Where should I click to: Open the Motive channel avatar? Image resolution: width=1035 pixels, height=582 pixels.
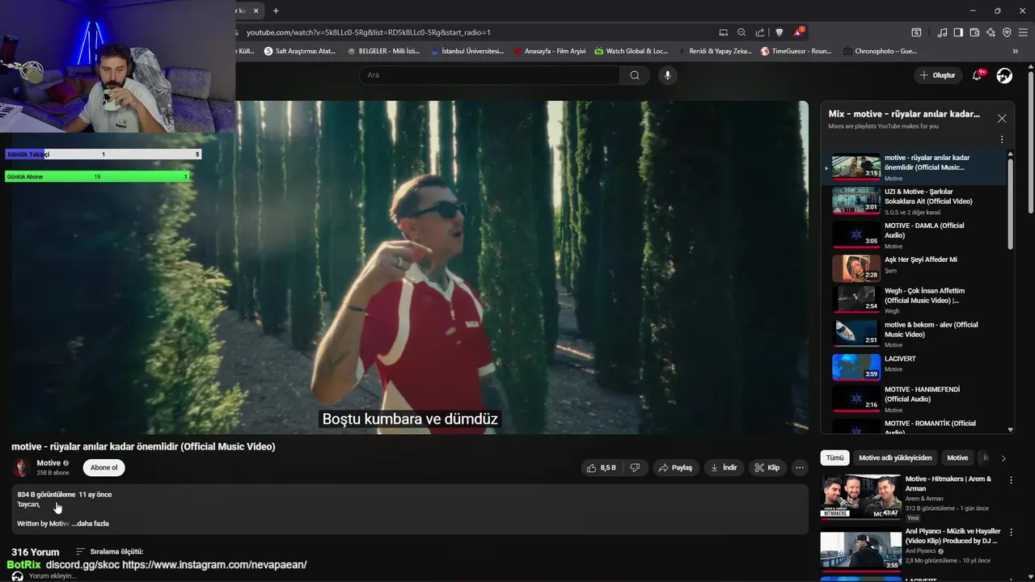tap(21, 467)
